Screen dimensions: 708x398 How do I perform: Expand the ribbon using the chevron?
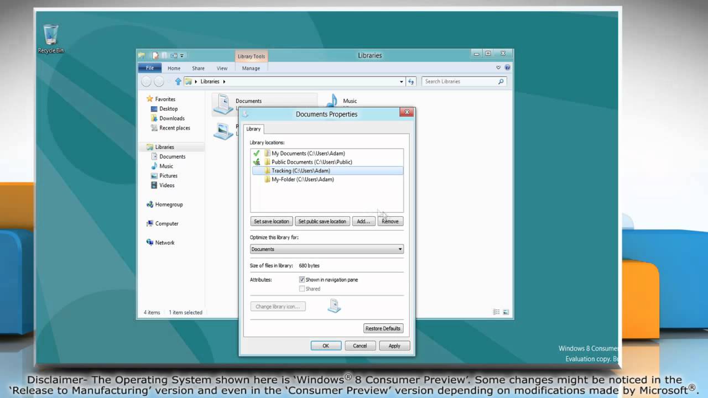pyautogui.click(x=498, y=67)
